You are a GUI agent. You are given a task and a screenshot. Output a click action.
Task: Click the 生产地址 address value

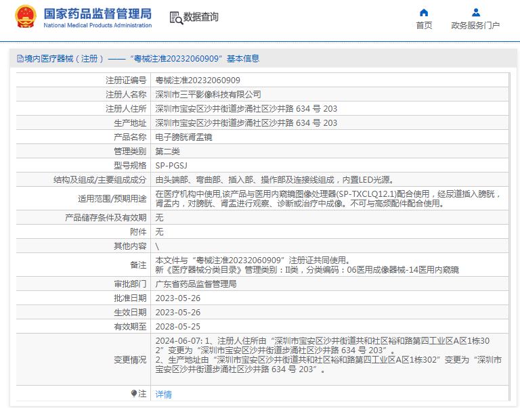tap(246, 123)
